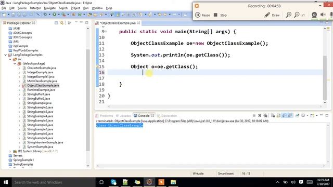
Task: Zoom out with recorder magnifier minus
Action: [x=297, y=15]
